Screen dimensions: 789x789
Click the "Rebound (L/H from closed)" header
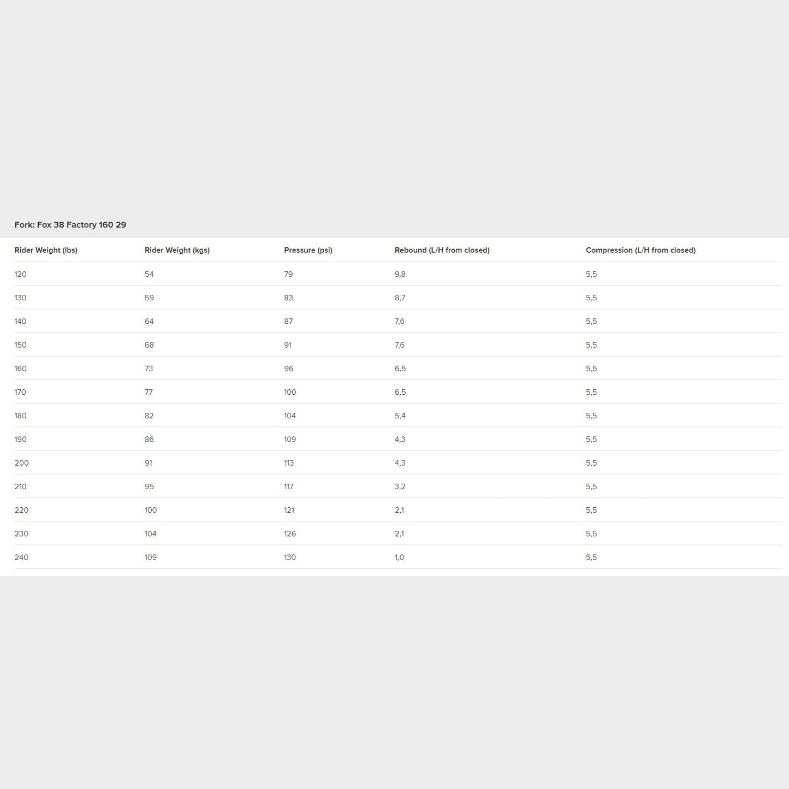point(442,251)
